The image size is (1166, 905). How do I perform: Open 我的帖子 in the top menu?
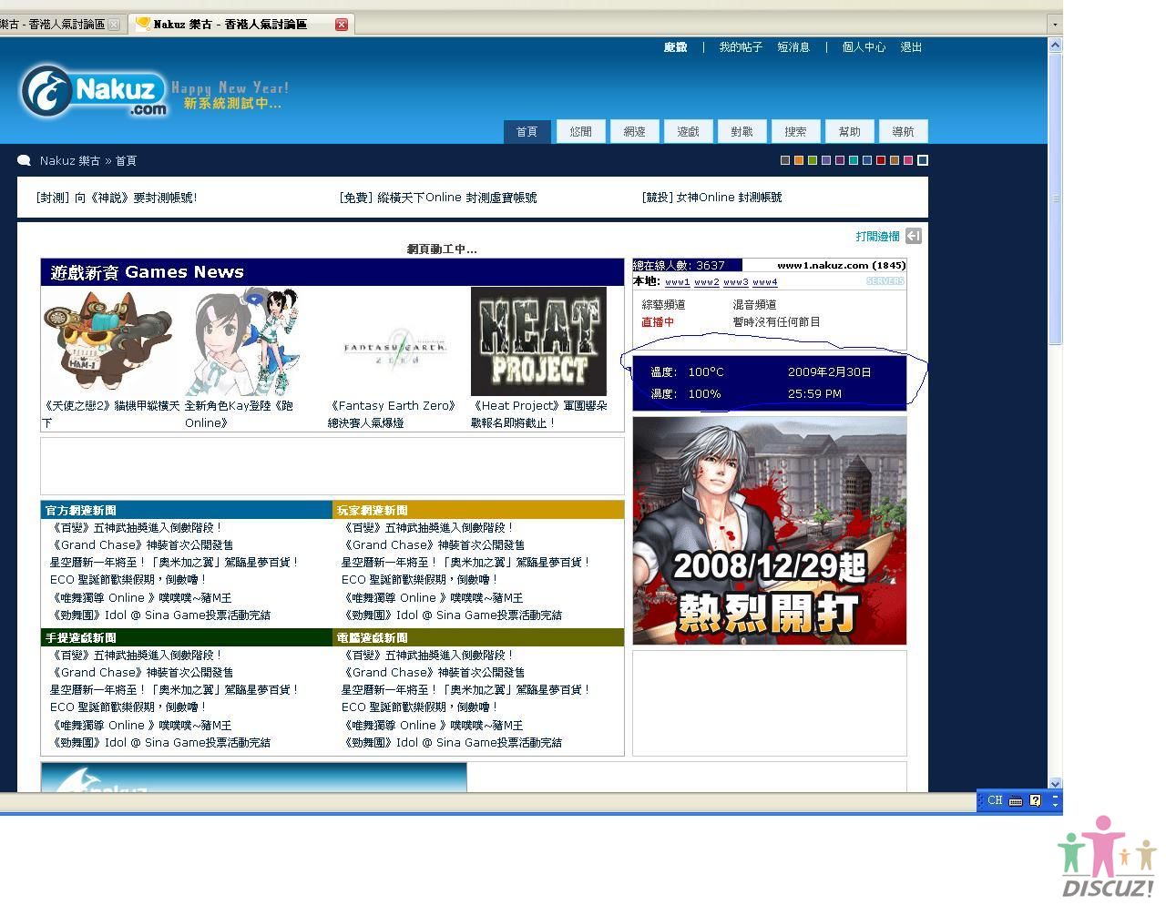[x=741, y=47]
